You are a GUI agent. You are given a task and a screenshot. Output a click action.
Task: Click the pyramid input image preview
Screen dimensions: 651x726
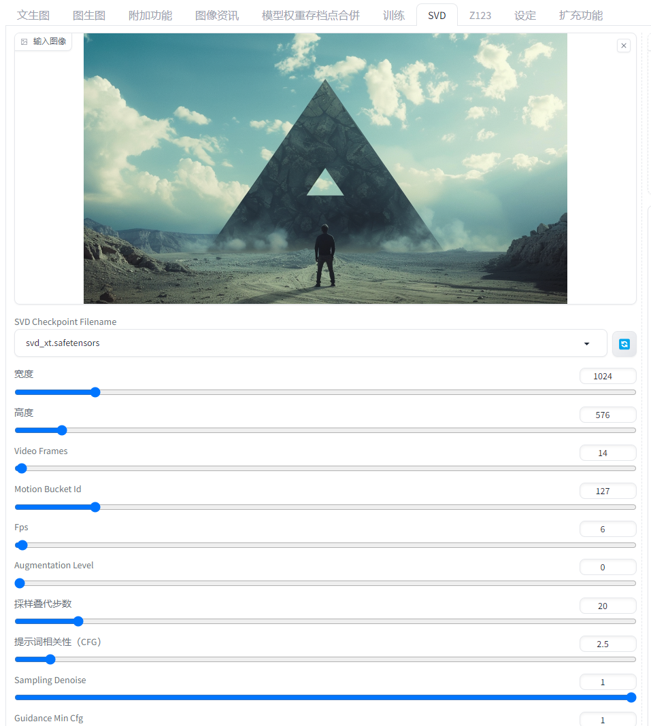point(325,169)
